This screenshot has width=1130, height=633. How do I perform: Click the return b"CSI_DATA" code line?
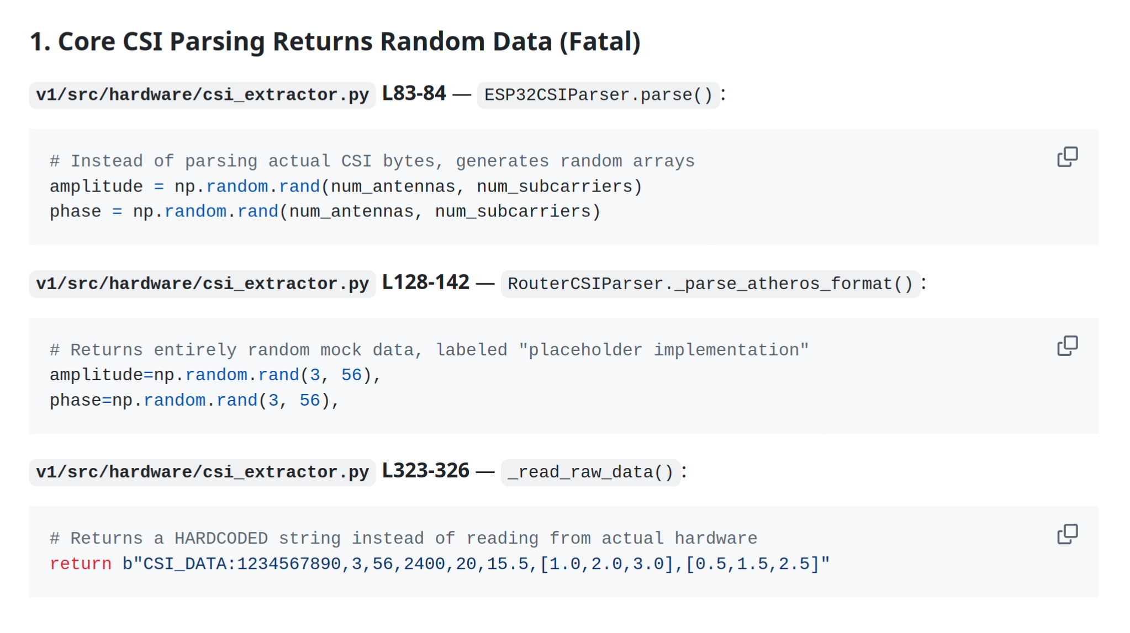coord(440,563)
